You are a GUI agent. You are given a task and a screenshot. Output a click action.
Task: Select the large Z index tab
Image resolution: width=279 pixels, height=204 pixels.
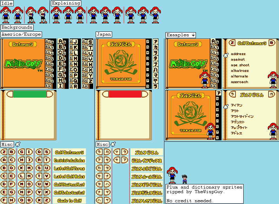[x=90, y=81]
